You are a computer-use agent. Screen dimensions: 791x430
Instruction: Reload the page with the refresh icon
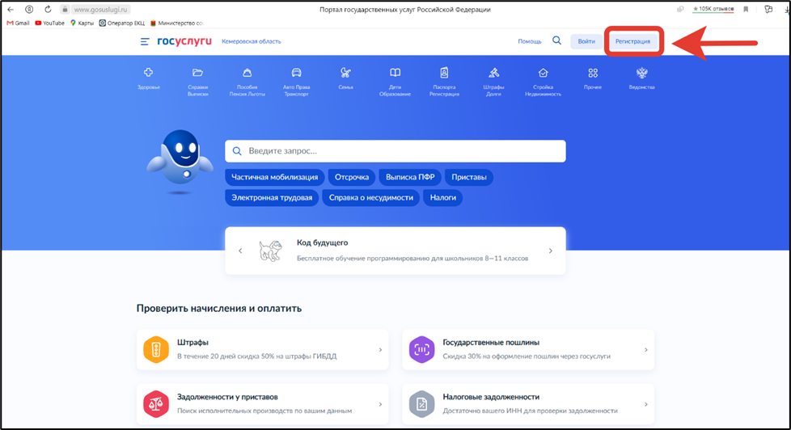point(48,9)
